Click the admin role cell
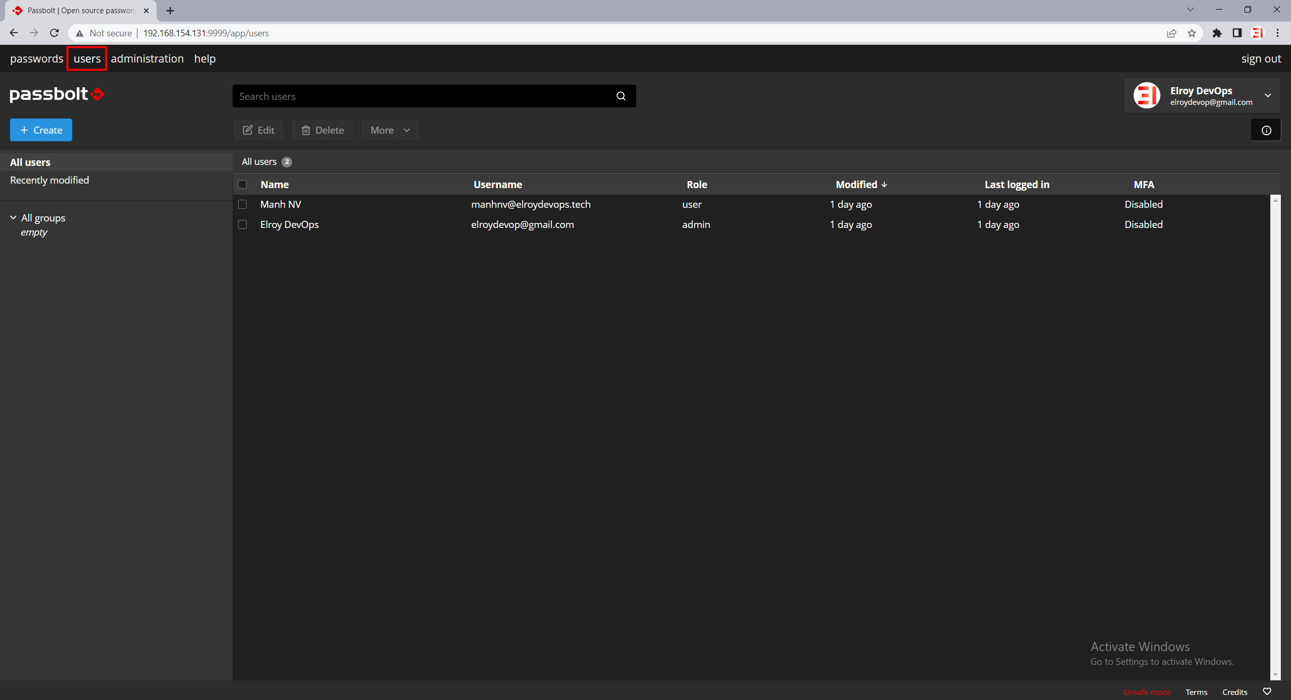The image size is (1291, 700). [696, 224]
